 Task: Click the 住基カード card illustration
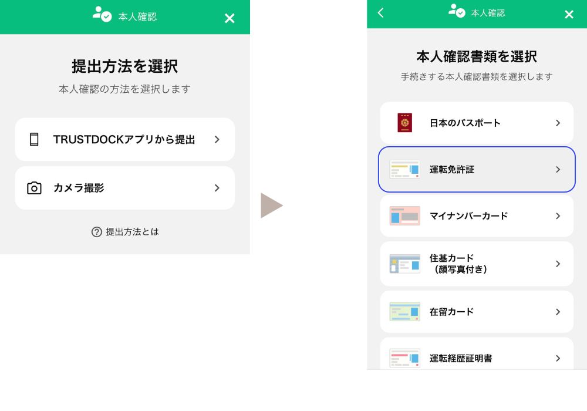pos(404,264)
